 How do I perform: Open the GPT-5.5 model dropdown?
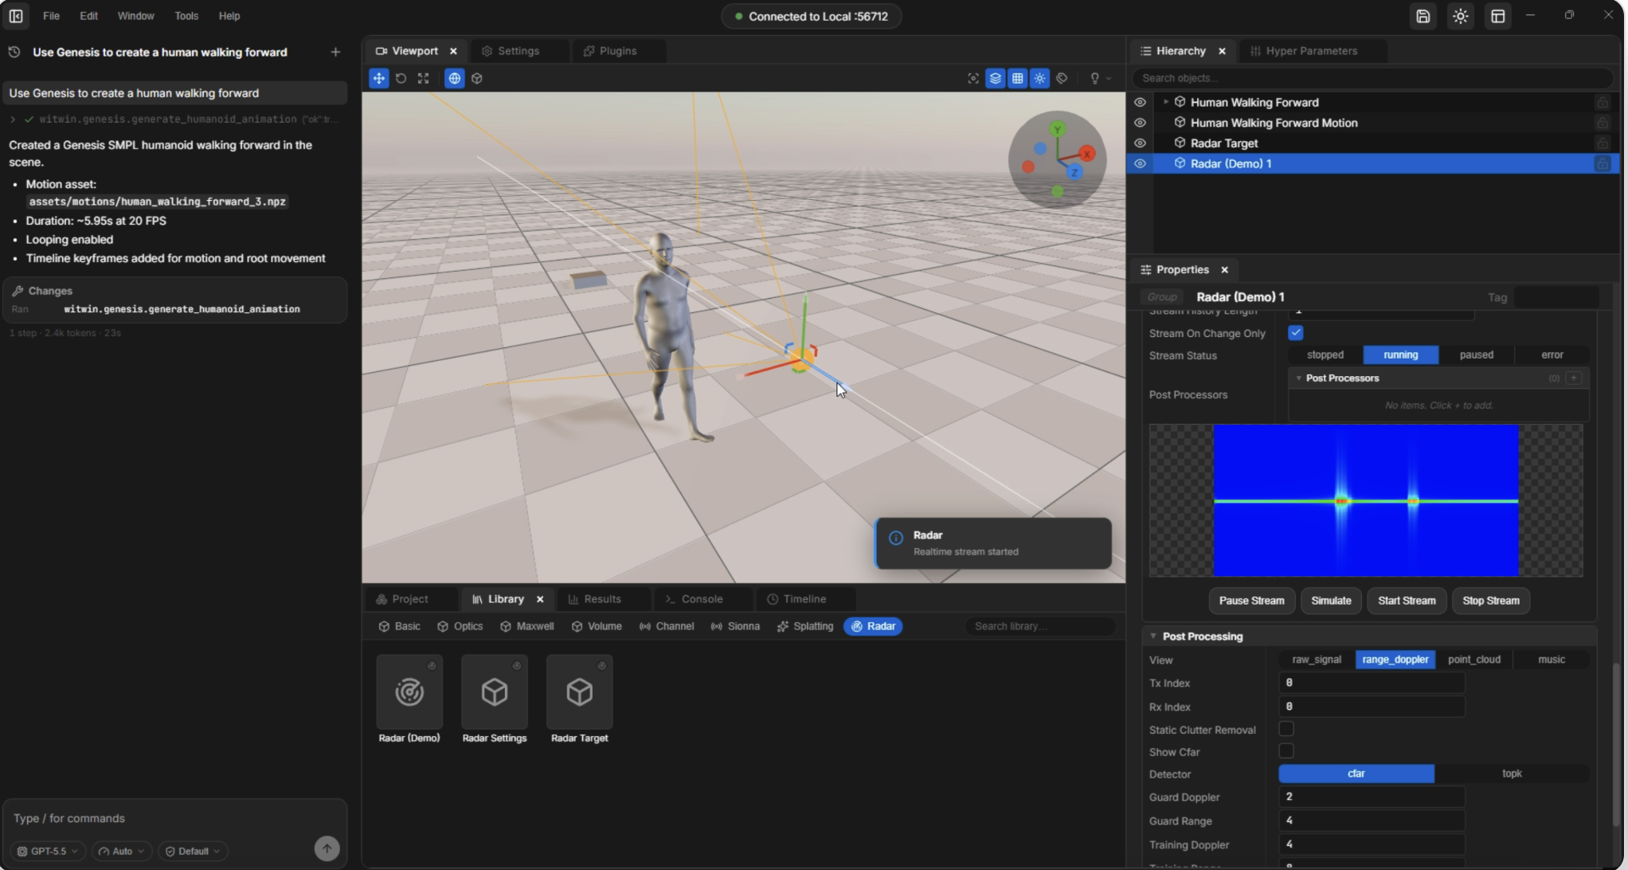point(49,851)
